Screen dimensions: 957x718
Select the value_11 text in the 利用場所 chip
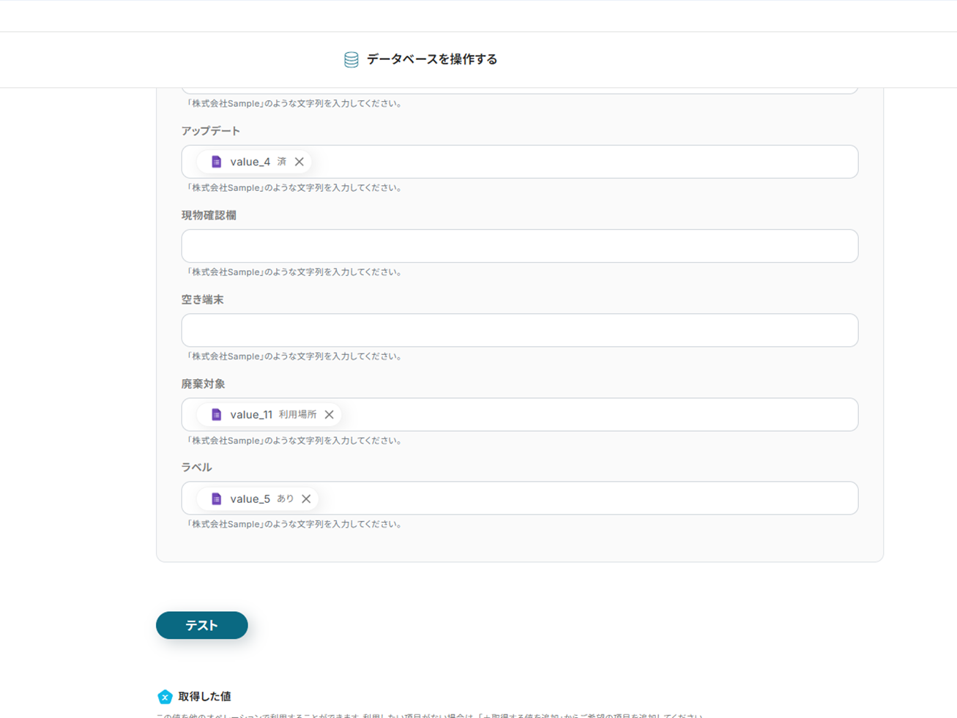(x=251, y=414)
